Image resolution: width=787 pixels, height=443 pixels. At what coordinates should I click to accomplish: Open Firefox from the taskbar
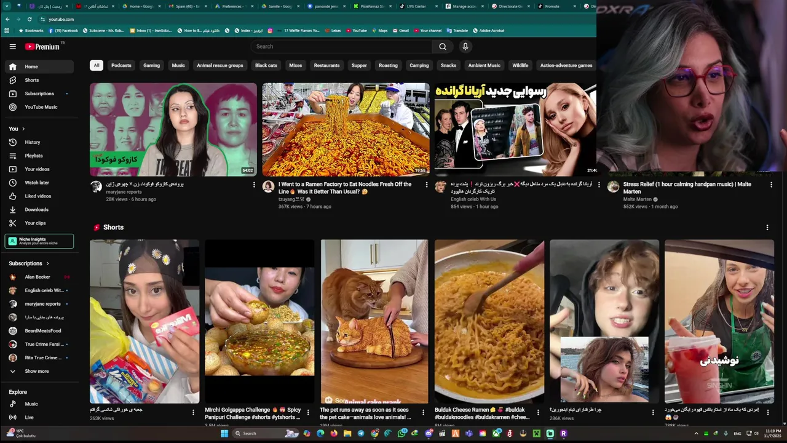click(x=334, y=433)
